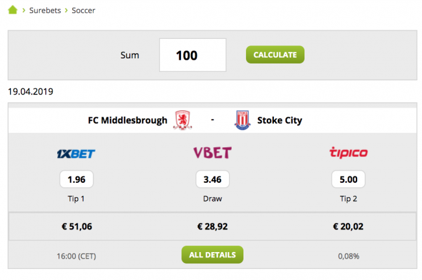This screenshot has height=280, width=422.
Task: Click the Stoke City team name
Action: 279,121
